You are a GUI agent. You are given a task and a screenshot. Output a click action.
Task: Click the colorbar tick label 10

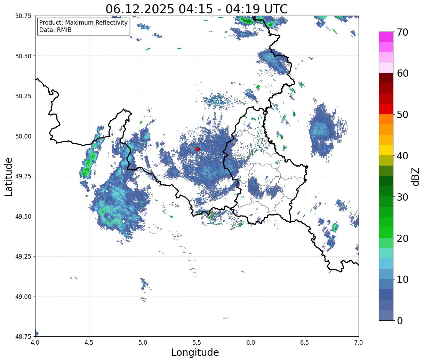(402, 279)
